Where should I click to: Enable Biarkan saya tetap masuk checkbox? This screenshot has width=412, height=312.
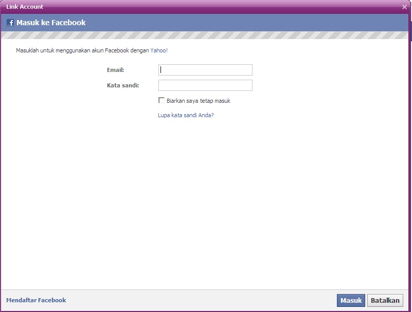[162, 100]
